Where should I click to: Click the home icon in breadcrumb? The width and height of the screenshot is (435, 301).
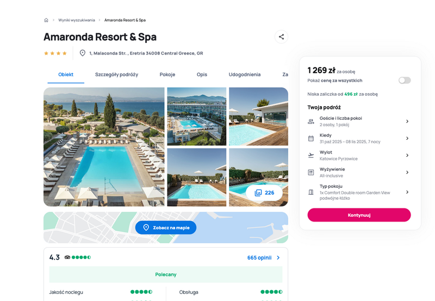click(46, 20)
